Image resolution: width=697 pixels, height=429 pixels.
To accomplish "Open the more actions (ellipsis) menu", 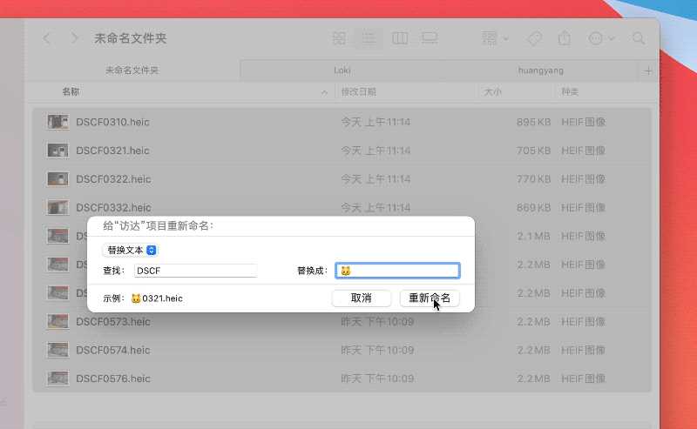I will click(601, 38).
